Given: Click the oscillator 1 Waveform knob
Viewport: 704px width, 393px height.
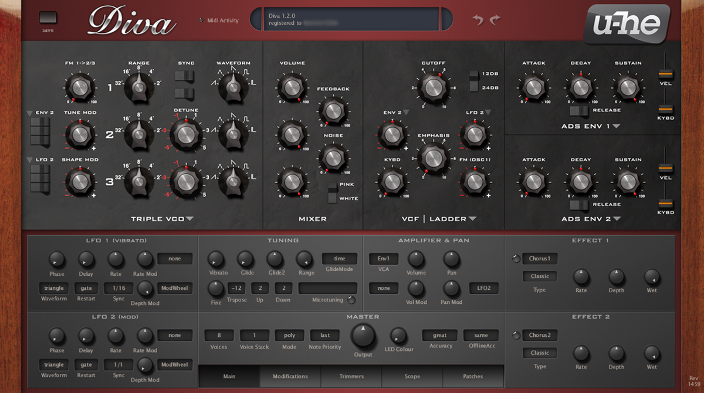Looking at the screenshot, I should click(233, 87).
